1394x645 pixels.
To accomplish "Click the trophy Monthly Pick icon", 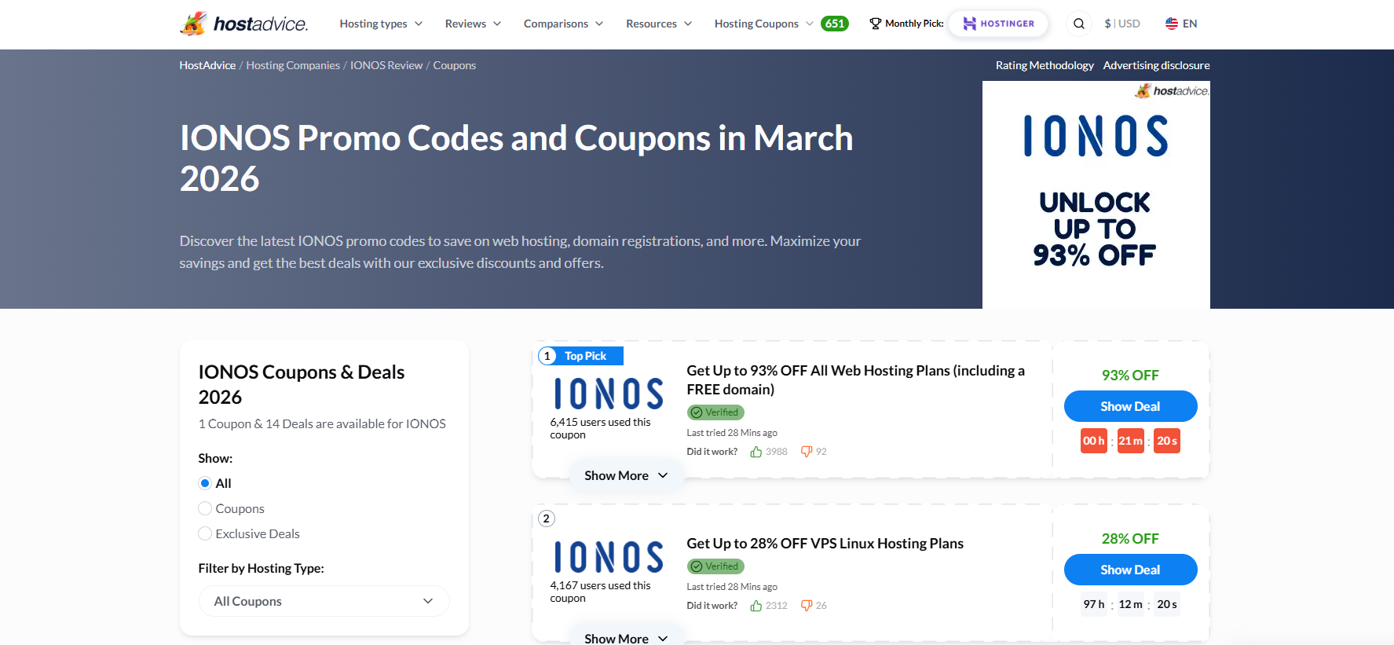I will 875,24.
